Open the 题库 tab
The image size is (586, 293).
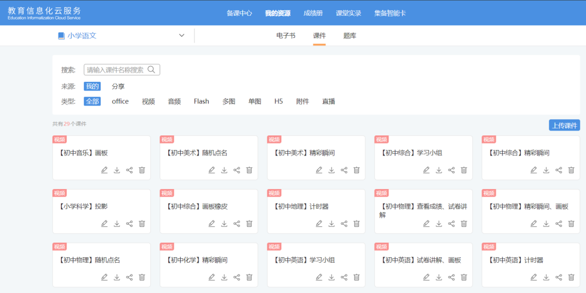[x=349, y=36]
